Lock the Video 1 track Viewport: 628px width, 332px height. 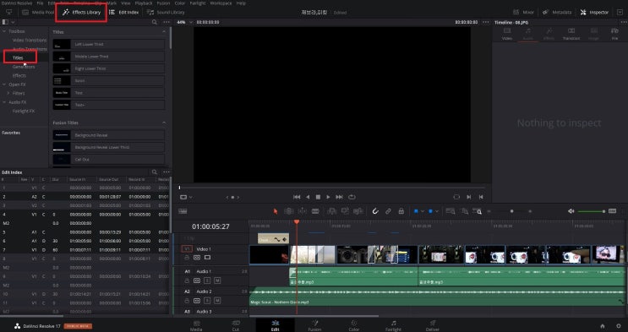[x=187, y=258]
